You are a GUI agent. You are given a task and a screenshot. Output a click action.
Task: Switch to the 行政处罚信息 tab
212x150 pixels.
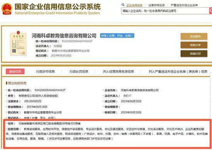tap(79, 72)
